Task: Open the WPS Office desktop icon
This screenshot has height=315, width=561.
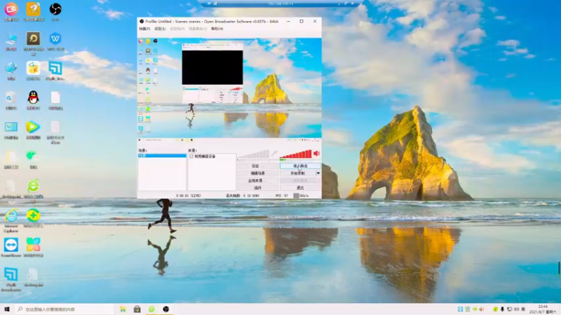Action: point(55,38)
